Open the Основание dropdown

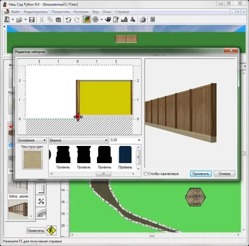point(32,140)
